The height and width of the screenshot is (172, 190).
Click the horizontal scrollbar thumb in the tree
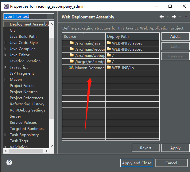click(x=26, y=151)
